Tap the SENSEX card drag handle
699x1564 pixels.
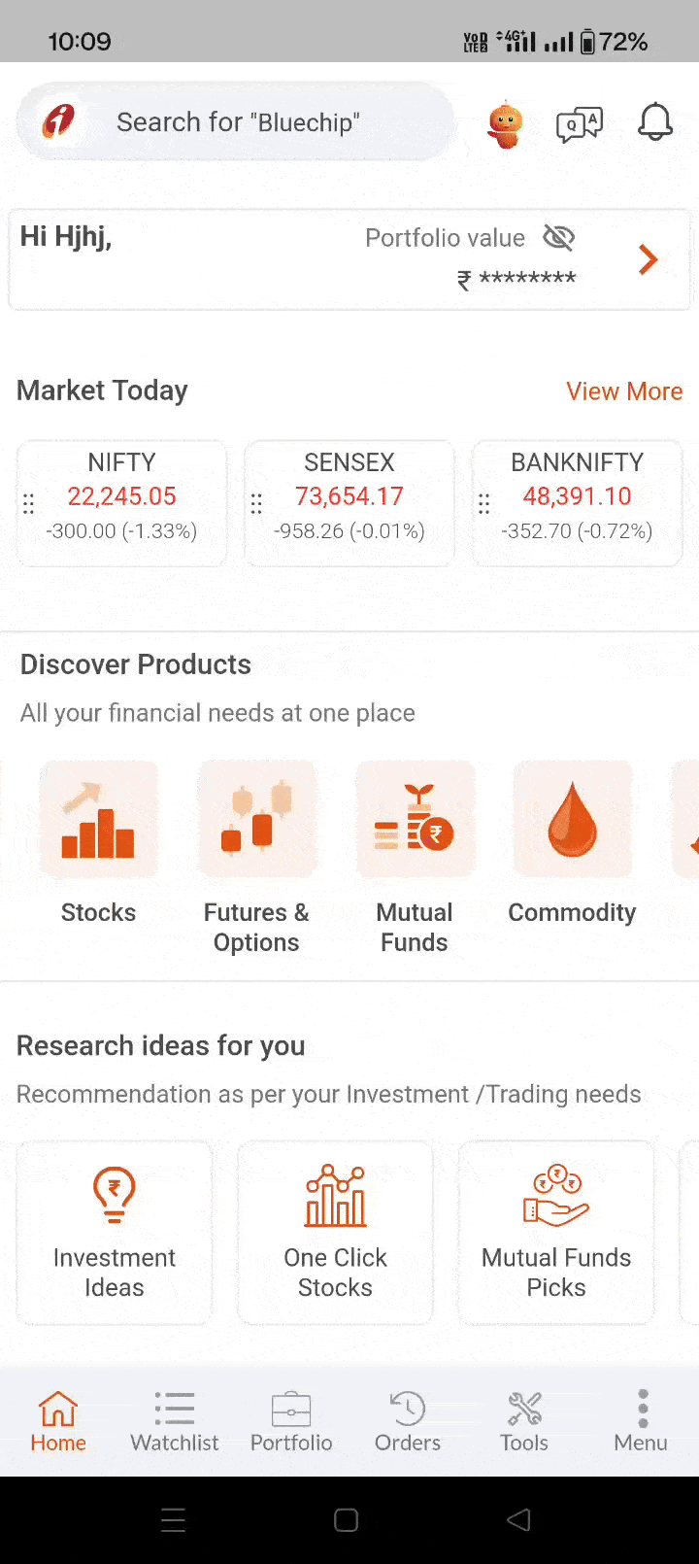(256, 503)
